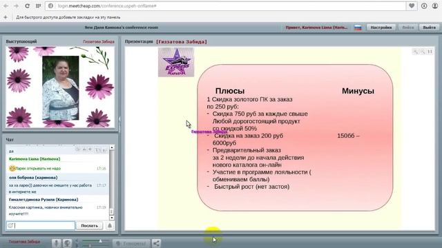Click the first chat toolbar icon
The height and width of the screenshot is (248, 442).
coord(77,150)
